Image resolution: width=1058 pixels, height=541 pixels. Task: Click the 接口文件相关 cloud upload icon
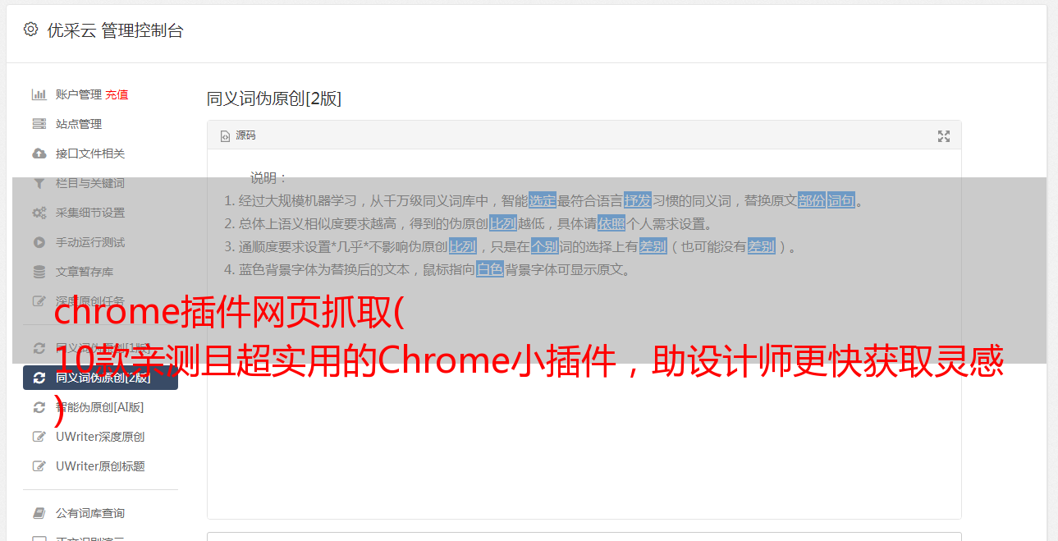coord(39,154)
